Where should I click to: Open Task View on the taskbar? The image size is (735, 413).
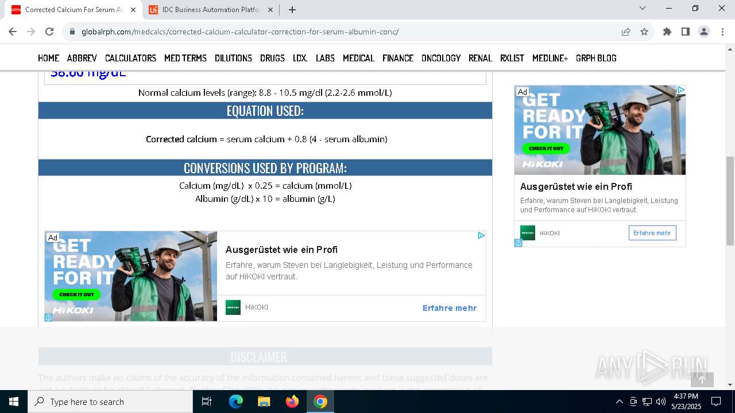click(207, 402)
